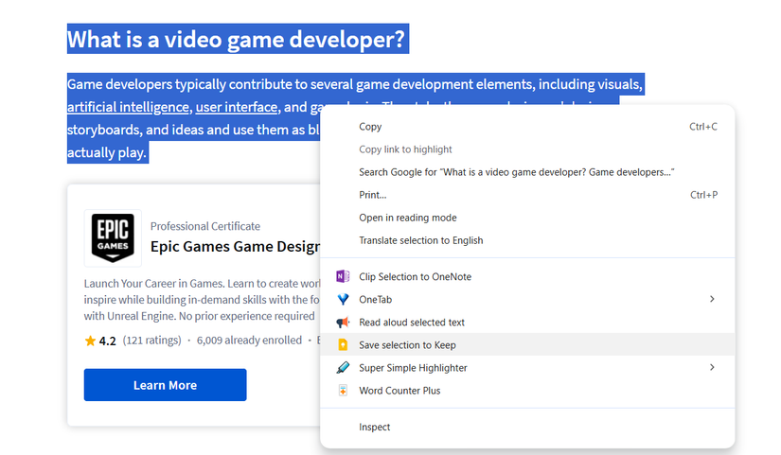Click the Learn More button
The width and height of the screenshot is (781, 455).
(165, 385)
